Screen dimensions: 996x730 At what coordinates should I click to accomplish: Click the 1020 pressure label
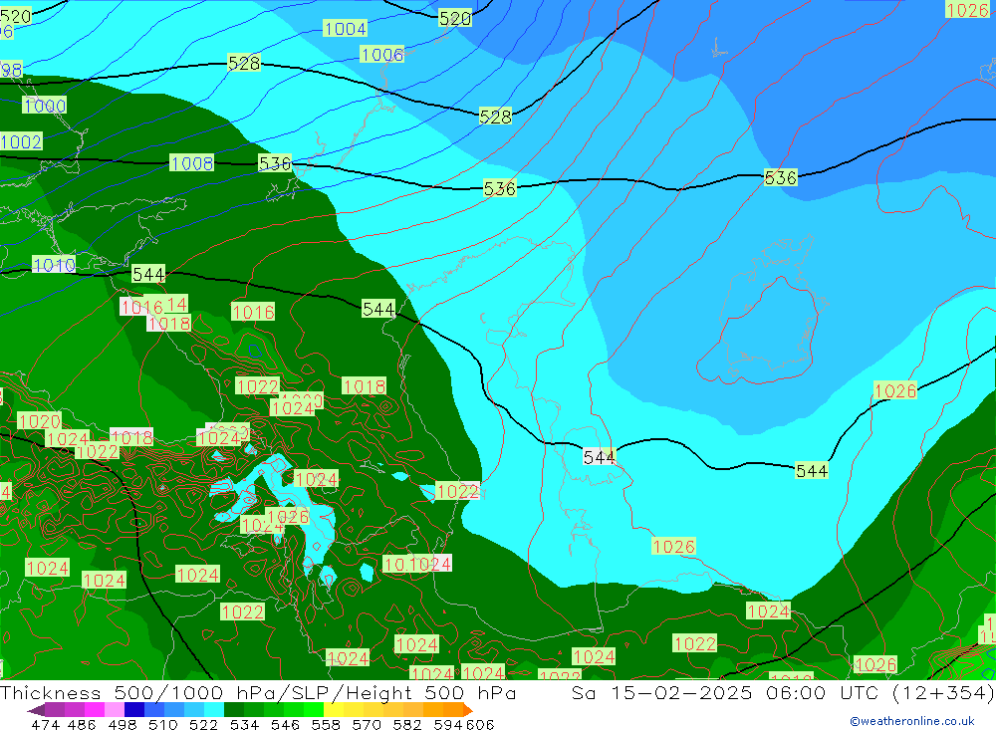[x=39, y=421]
